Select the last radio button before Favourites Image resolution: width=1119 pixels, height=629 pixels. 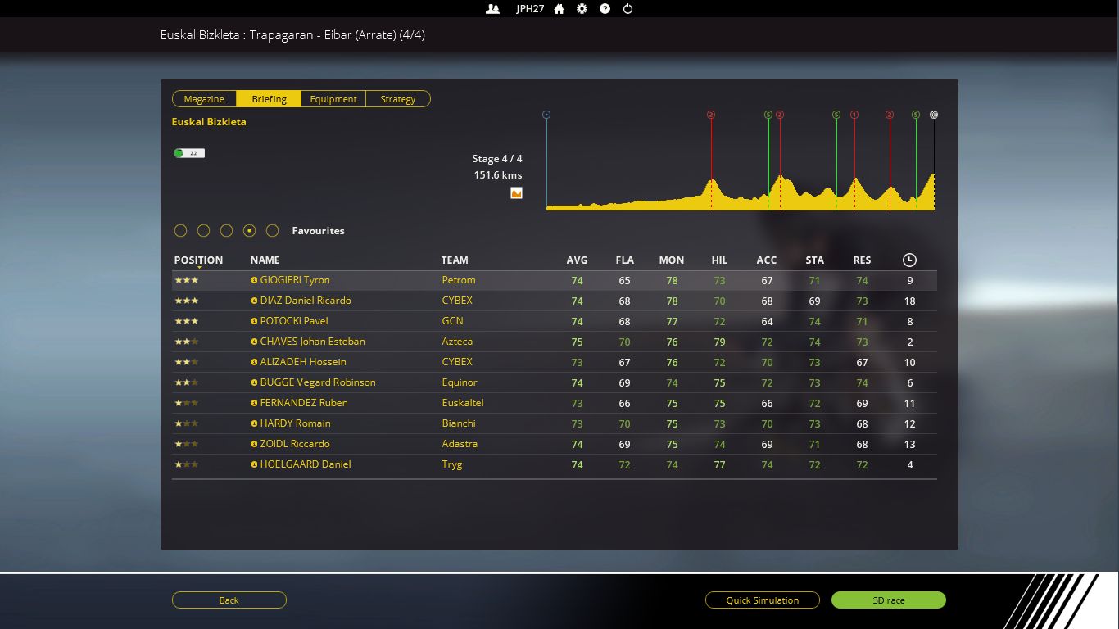coord(273,231)
